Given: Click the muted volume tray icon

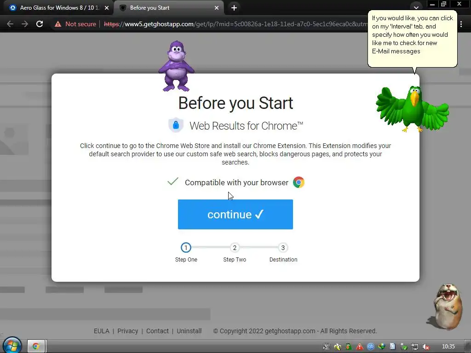Looking at the screenshot, I should tap(425, 347).
